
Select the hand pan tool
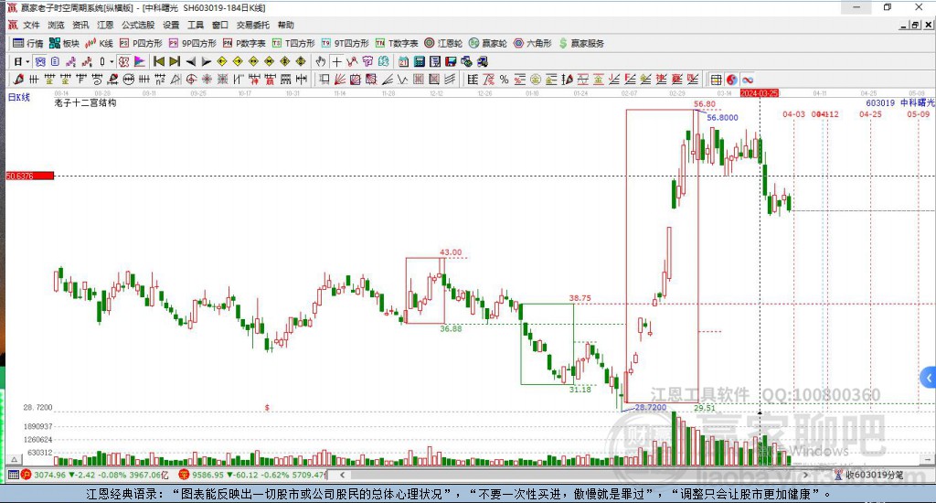[321, 61]
